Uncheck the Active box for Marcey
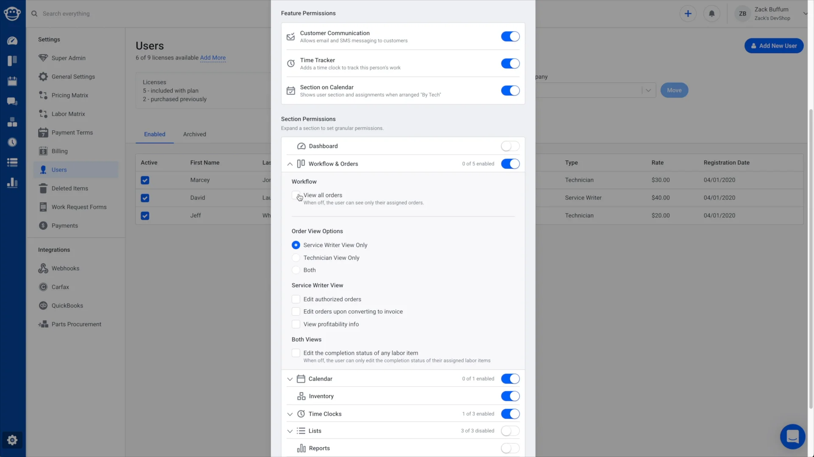This screenshot has width=814, height=457. [145, 180]
